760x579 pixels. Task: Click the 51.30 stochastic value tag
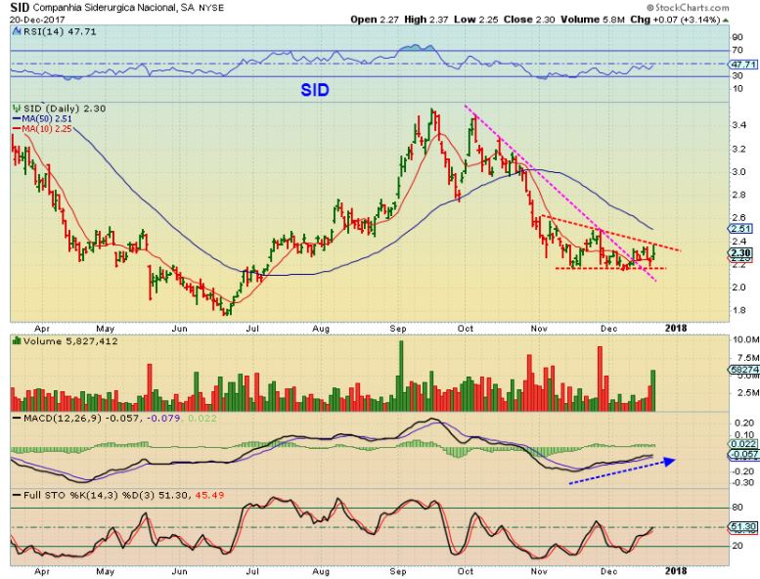(743, 526)
